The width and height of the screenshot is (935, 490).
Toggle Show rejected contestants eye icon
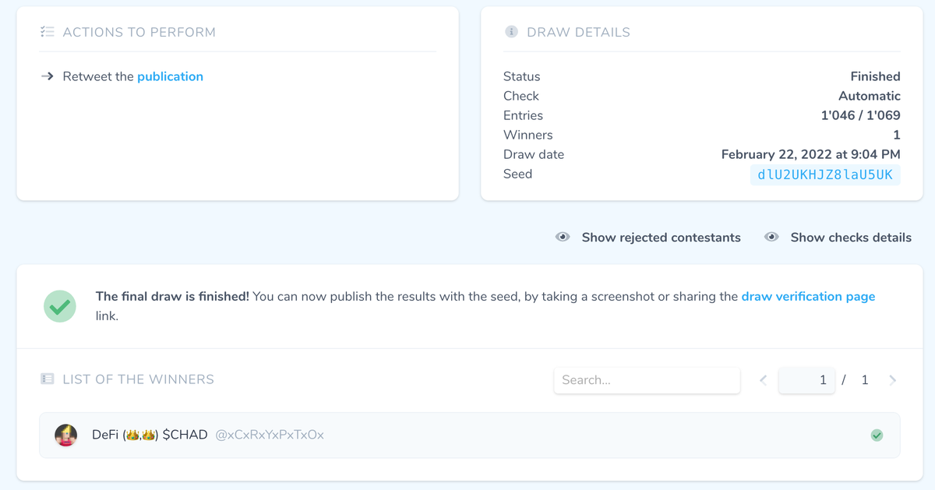tap(563, 237)
